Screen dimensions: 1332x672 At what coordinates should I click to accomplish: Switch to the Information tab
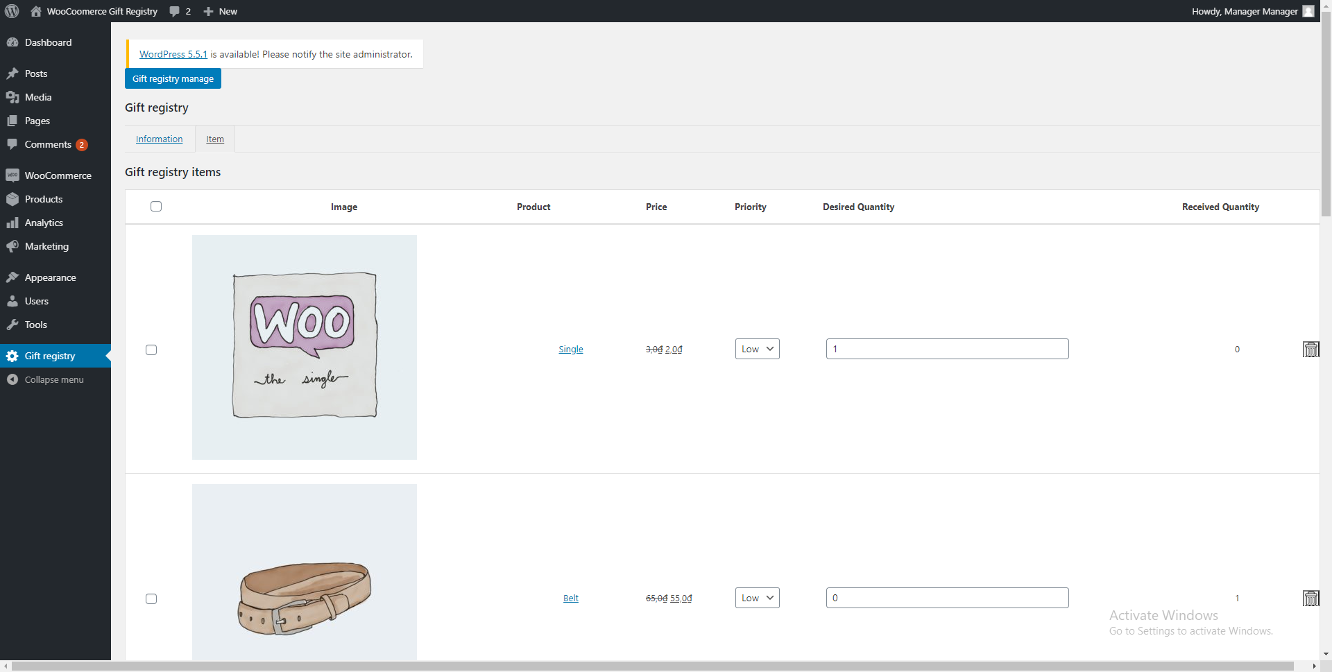pos(160,139)
